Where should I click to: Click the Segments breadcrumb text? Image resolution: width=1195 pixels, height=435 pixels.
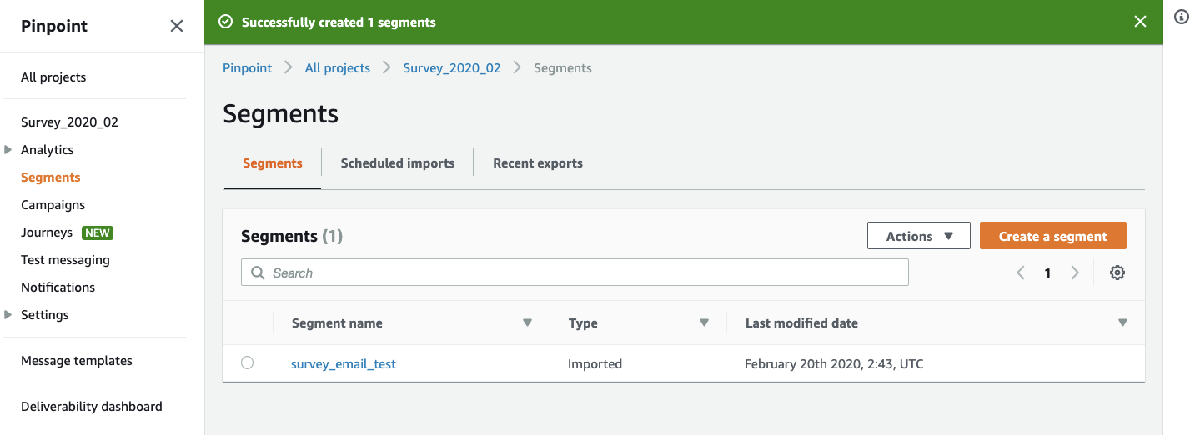coord(563,68)
